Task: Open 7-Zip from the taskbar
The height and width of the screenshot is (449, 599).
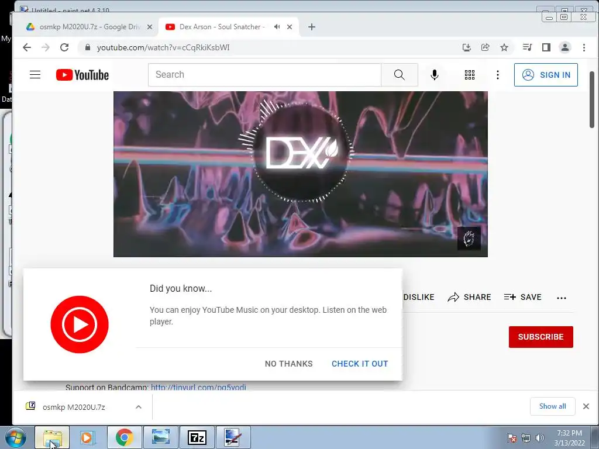Action: [x=197, y=437]
